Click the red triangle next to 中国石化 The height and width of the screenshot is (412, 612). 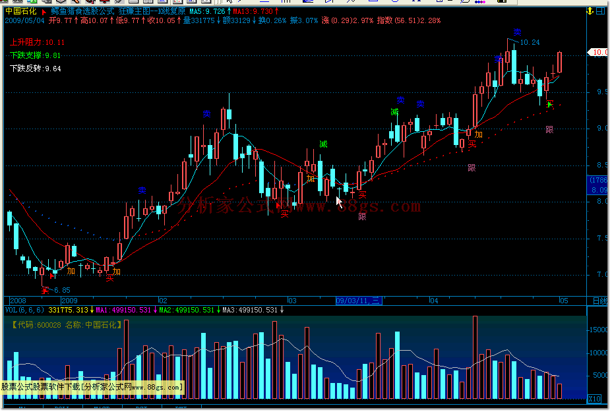tap(44, 12)
